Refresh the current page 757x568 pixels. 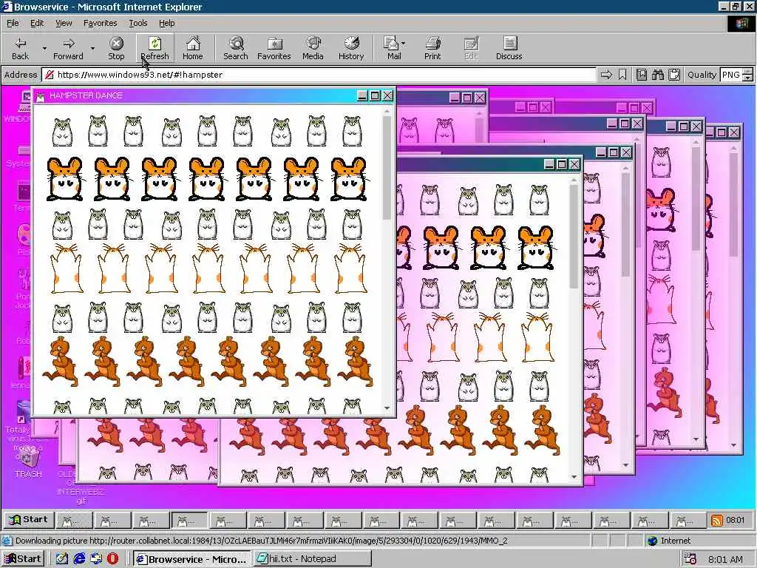point(155,48)
